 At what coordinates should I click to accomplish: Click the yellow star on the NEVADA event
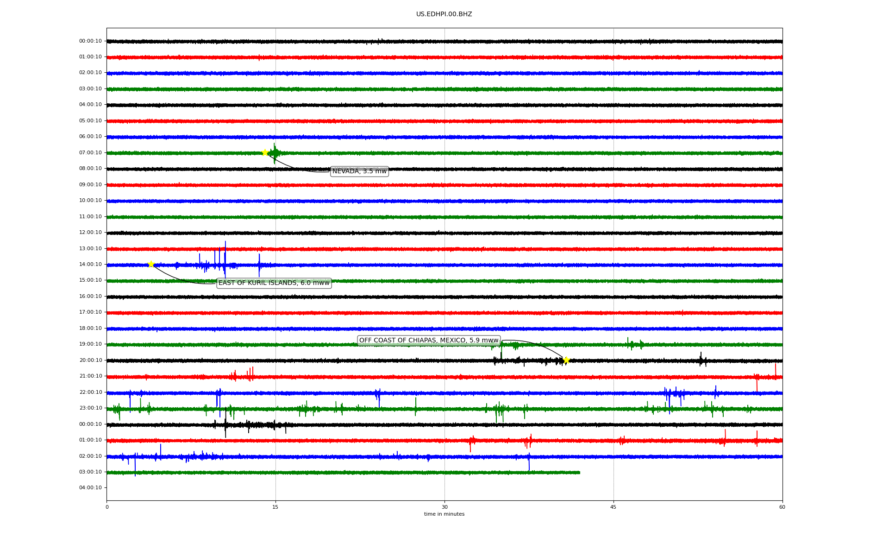point(265,152)
